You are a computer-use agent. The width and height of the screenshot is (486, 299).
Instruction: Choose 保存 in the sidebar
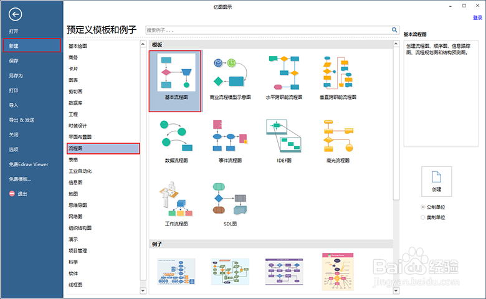point(14,60)
